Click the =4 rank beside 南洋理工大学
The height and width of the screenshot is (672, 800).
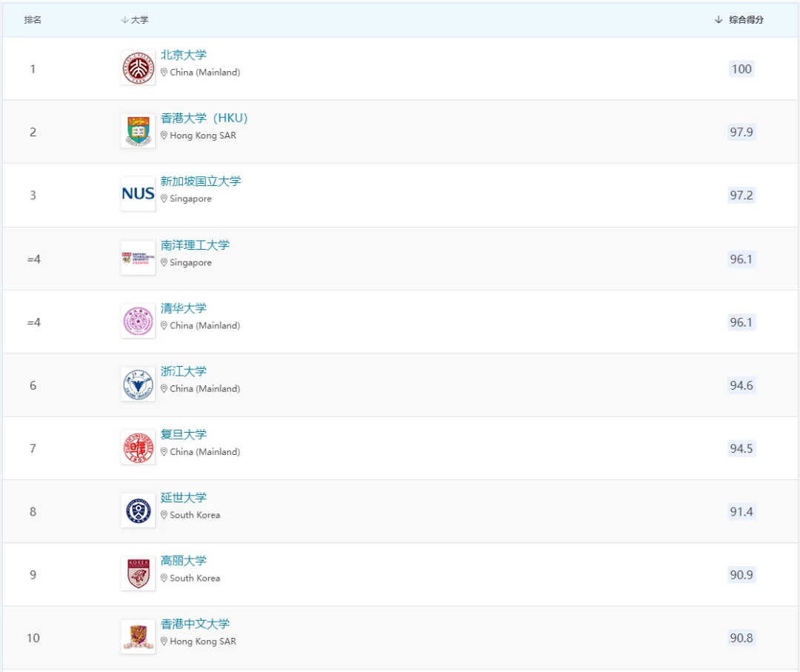click(33, 259)
